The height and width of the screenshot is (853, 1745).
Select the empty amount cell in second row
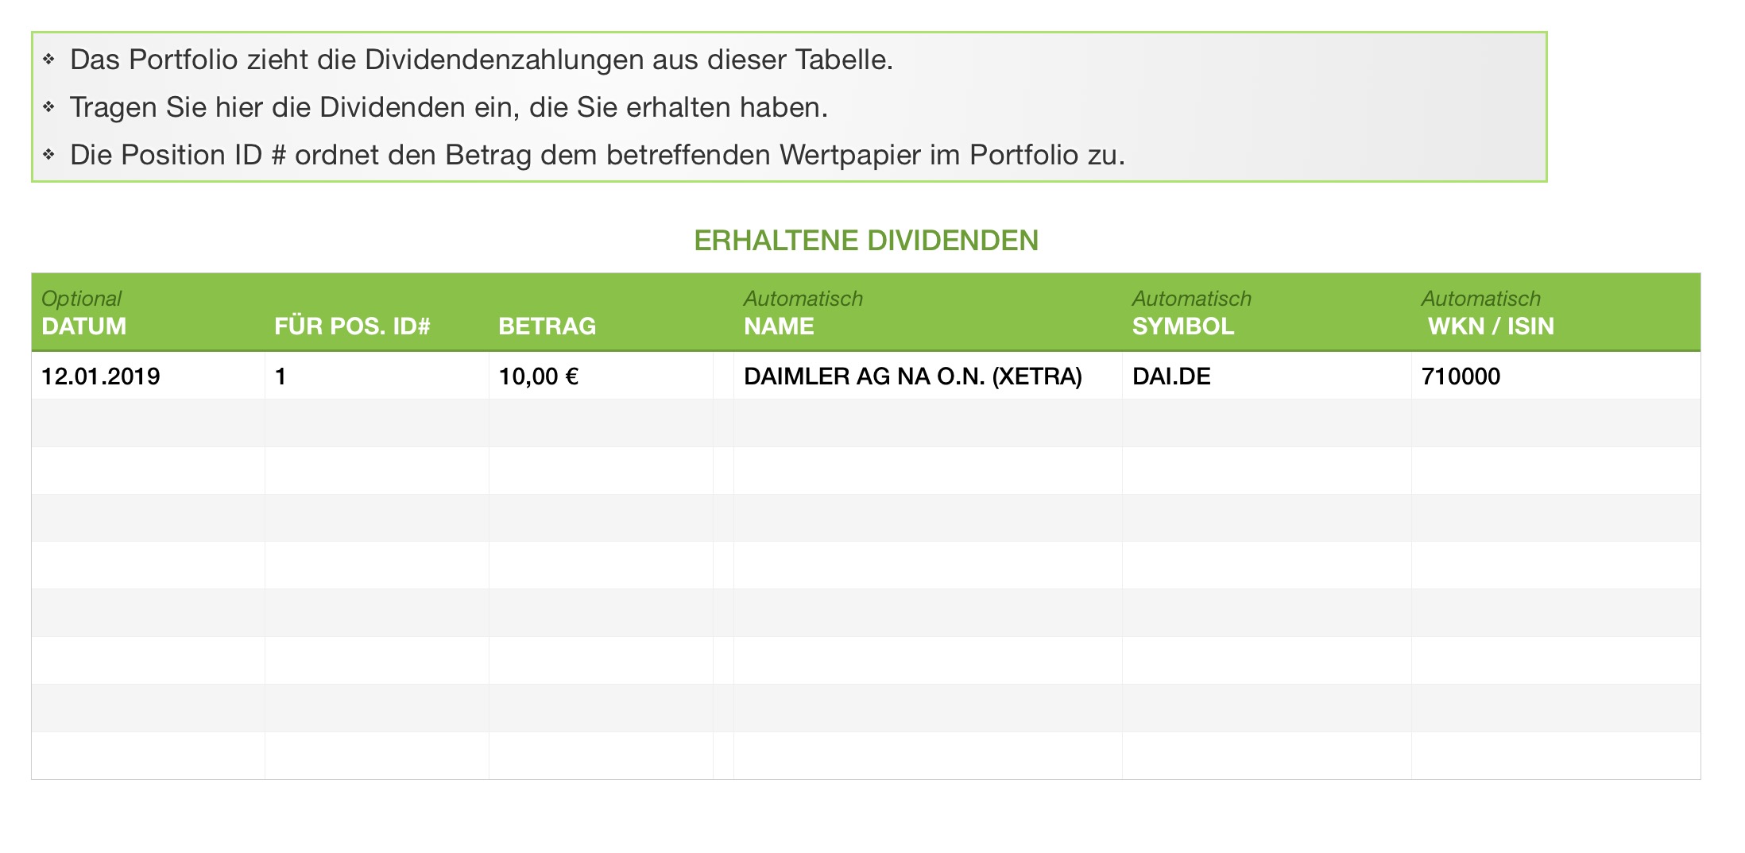[x=600, y=423]
